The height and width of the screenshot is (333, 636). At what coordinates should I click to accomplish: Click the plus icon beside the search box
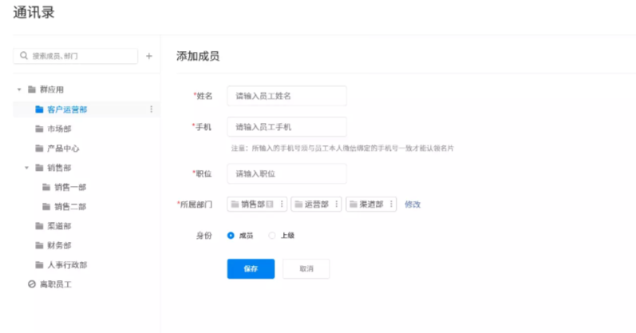click(149, 56)
